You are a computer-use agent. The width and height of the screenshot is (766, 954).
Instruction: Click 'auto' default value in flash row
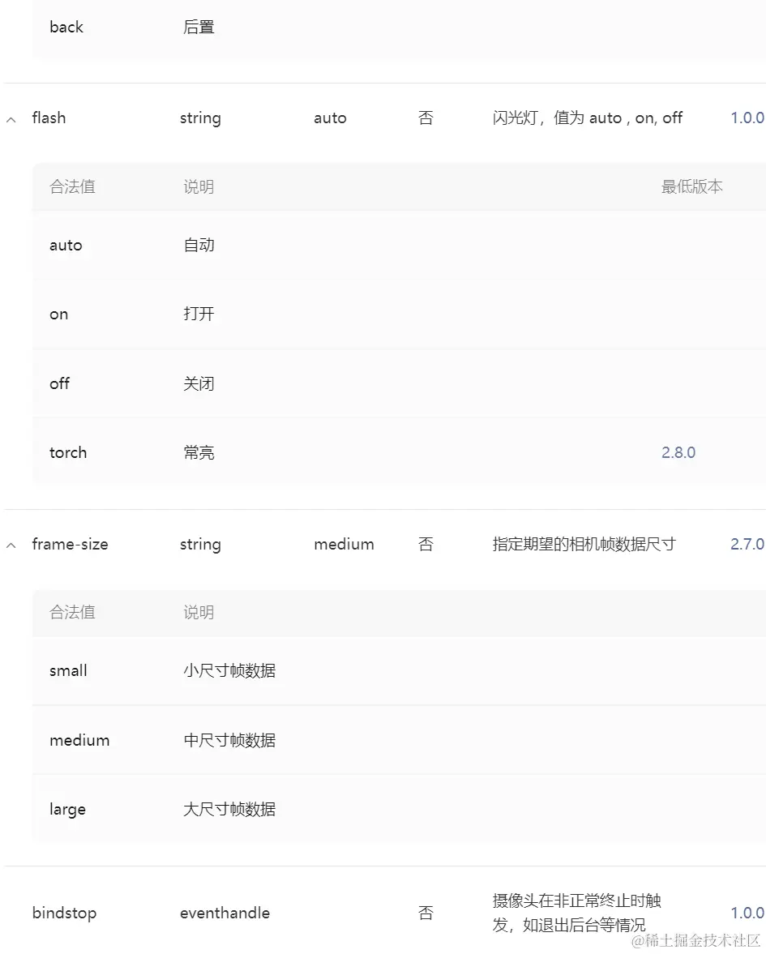[331, 118]
